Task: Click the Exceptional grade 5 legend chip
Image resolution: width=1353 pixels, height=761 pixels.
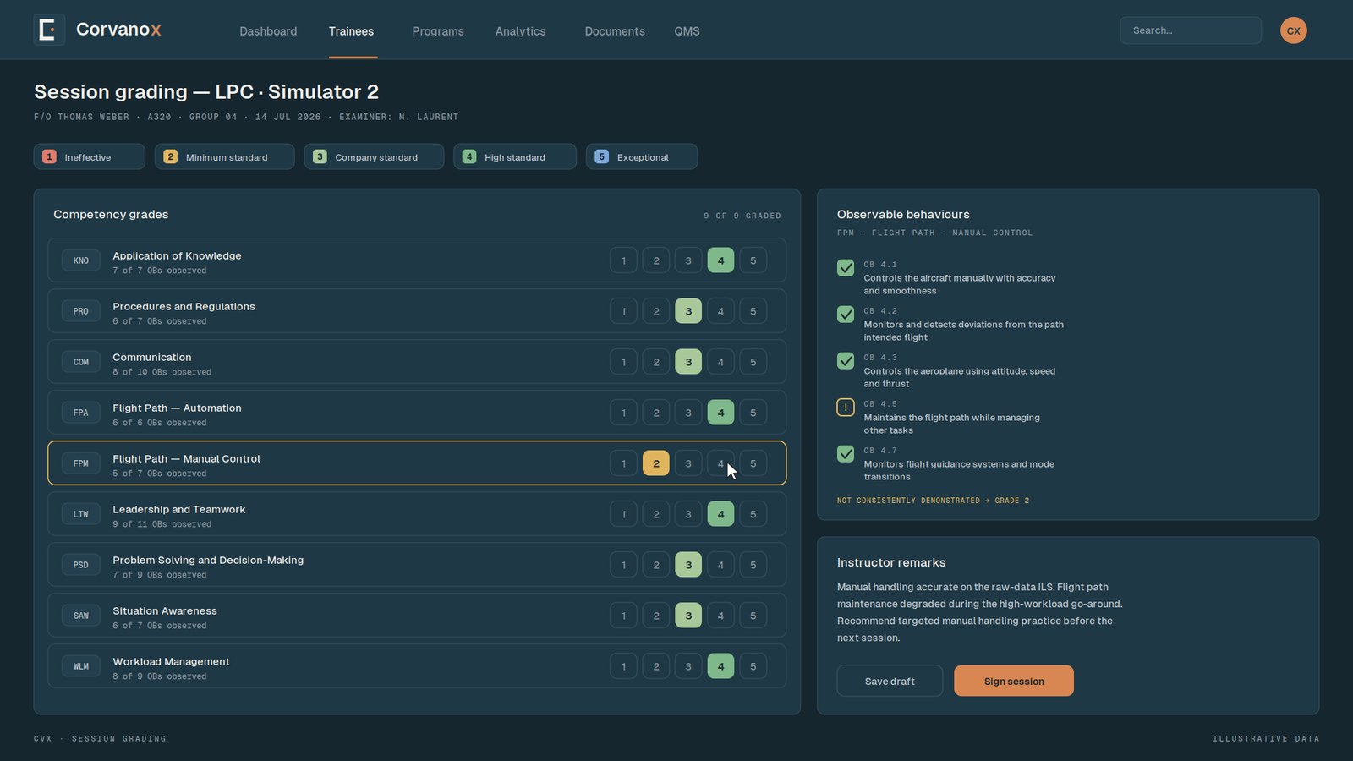Action: point(642,156)
